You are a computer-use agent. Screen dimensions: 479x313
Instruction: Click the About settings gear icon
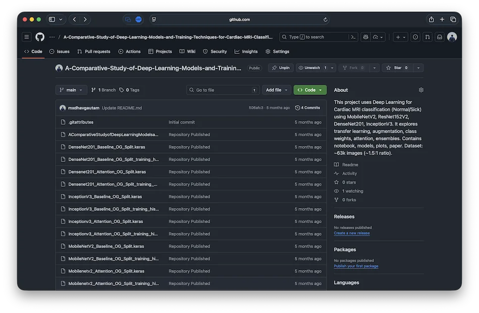(421, 90)
